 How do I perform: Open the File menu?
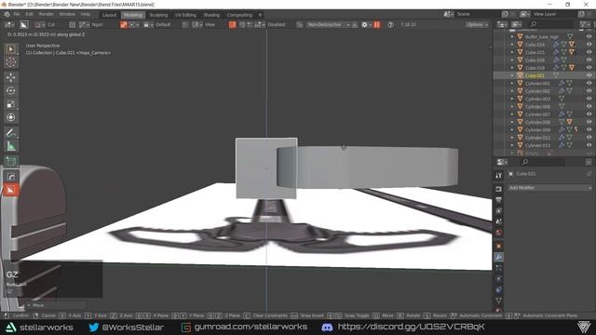(x=17, y=15)
